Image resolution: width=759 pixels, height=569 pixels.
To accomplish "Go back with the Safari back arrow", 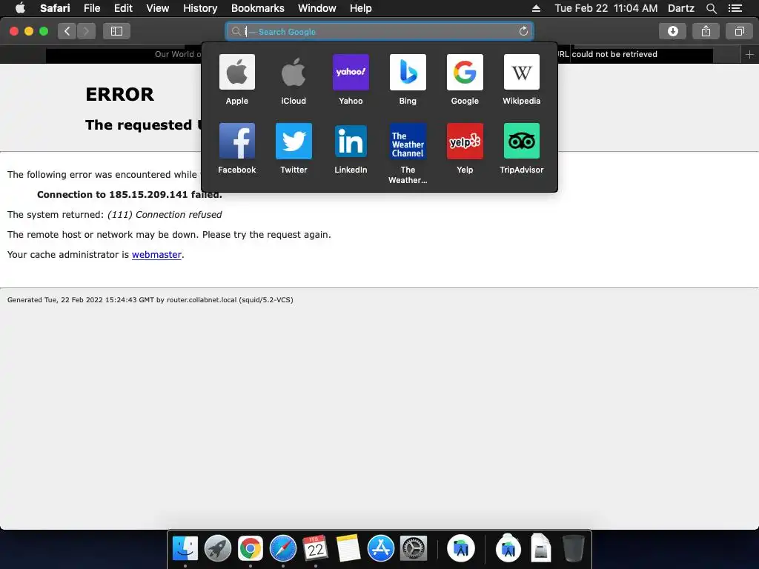I will pos(67,31).
